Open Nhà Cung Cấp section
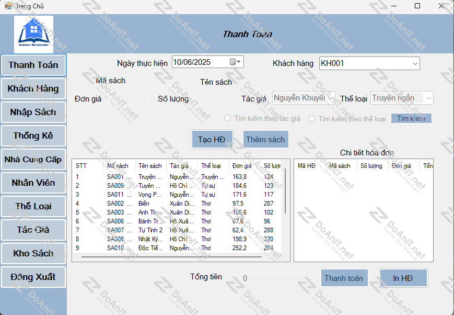The width and height of the screenshot is (454, 315). [33, 160]
